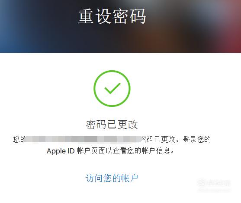The height and width of the screenshot is (203, 241).
Task: Click the 访问 word in the blue link
Action: tap(94, 178)
